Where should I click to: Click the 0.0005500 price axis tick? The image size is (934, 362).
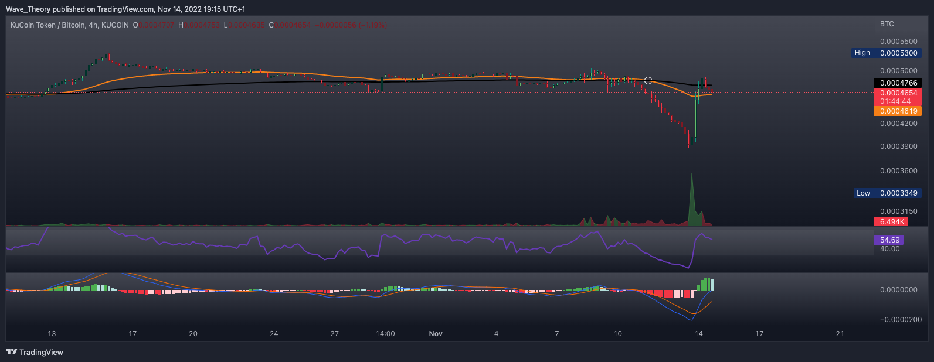pos(898,42)
